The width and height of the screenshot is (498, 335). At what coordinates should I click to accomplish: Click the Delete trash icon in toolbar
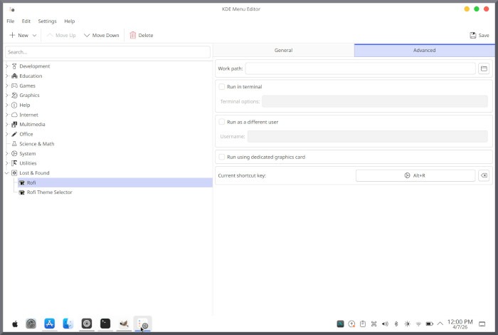[x=132, y=35]
